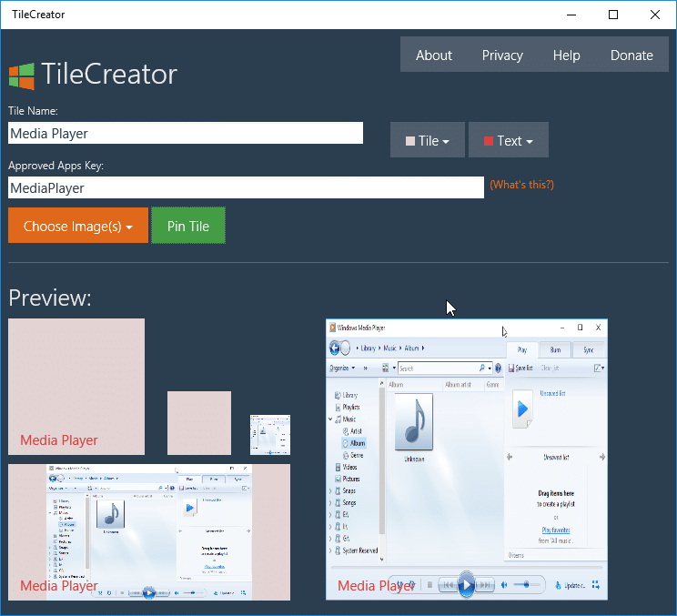Viewport: 677px width, 616px height.
Task: Edit the Approved Apps Key field
Action: click(246, 187)
